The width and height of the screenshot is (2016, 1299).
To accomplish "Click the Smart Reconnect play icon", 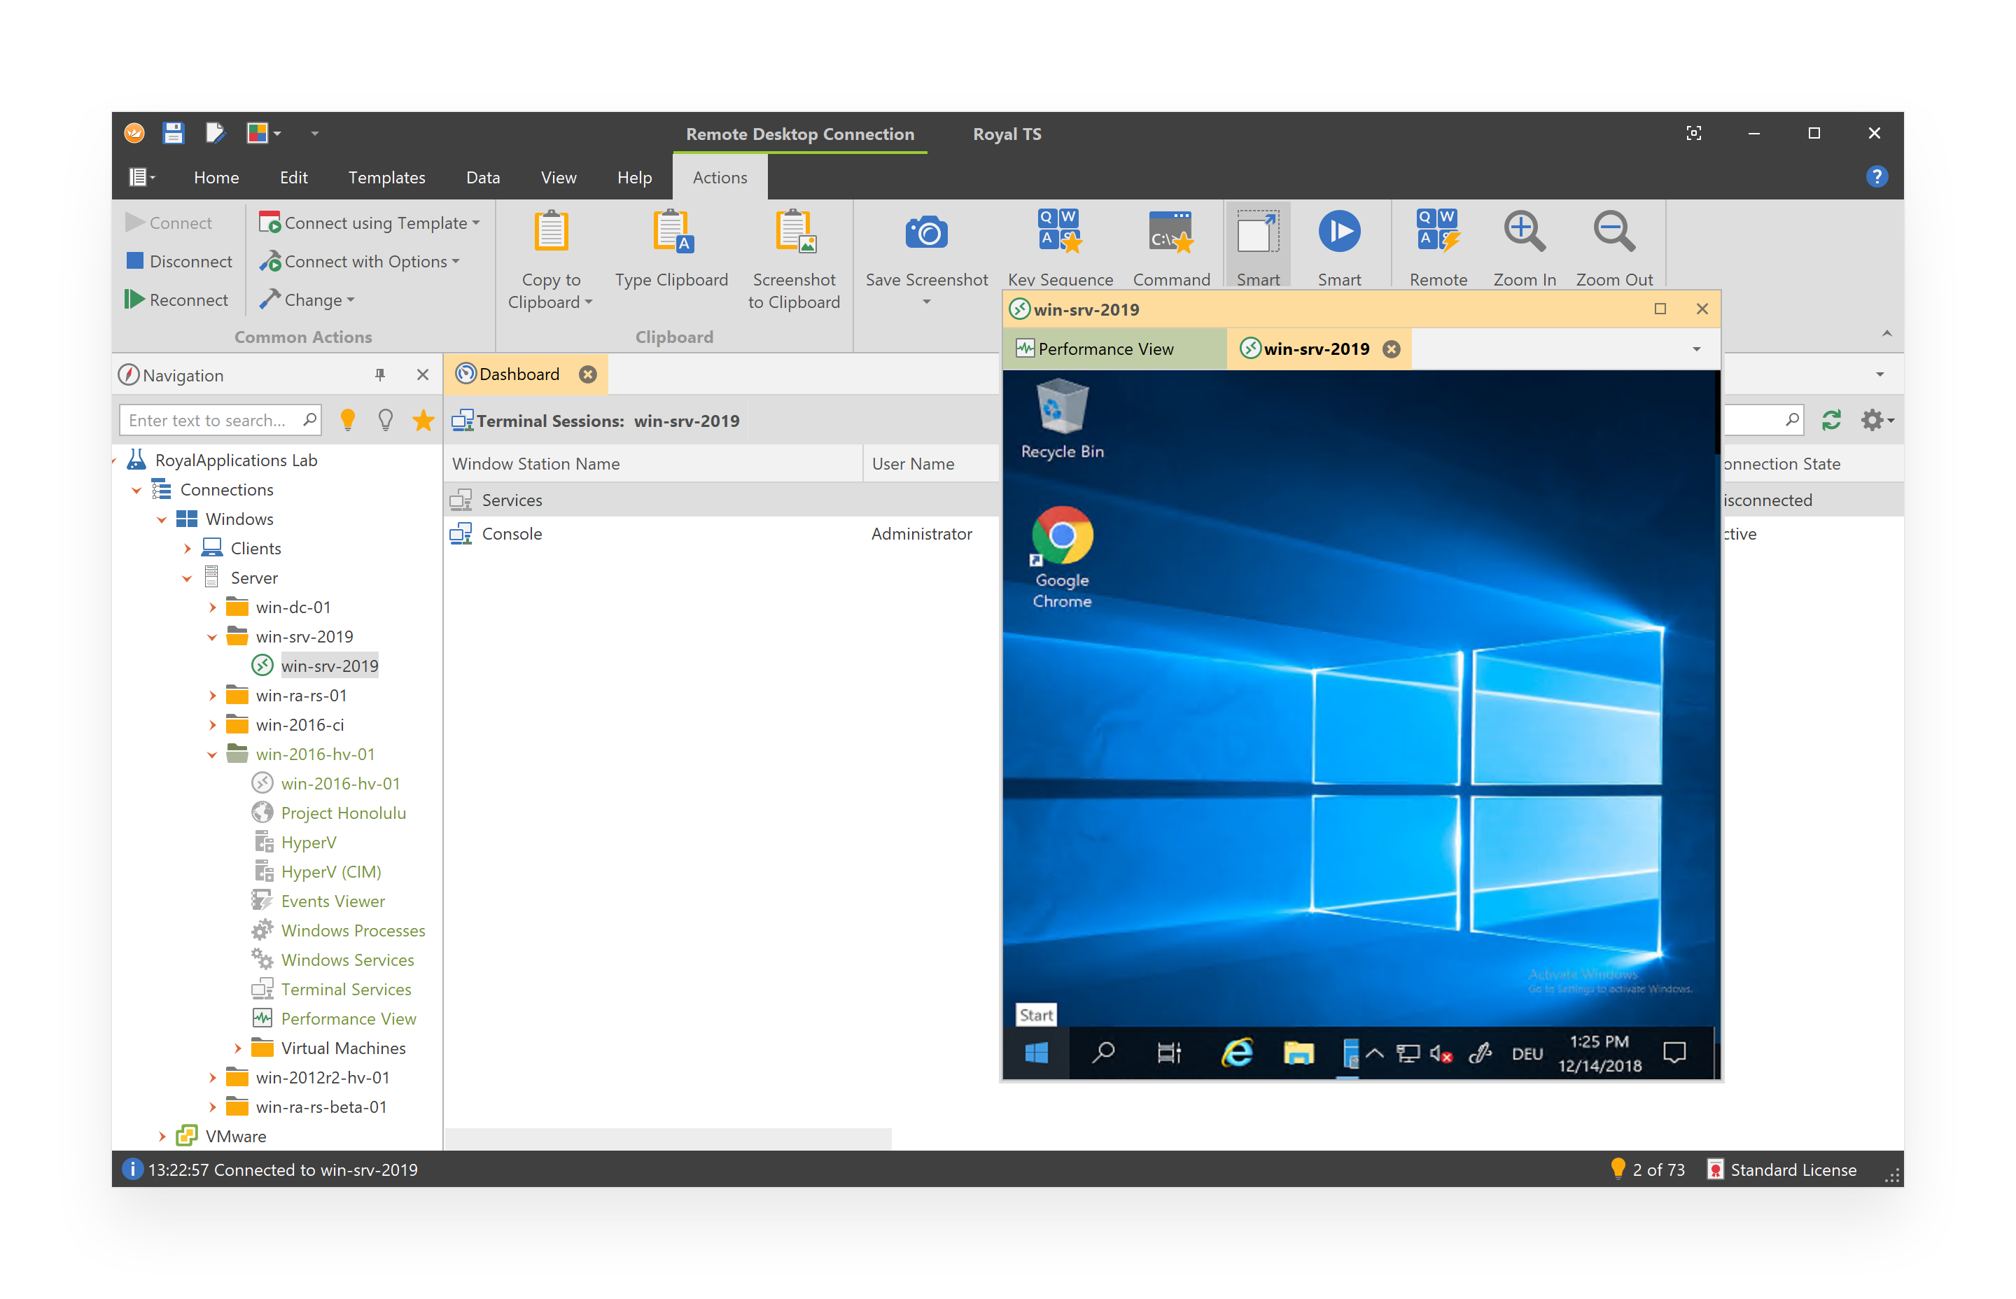I will [x=1338, y=232].
